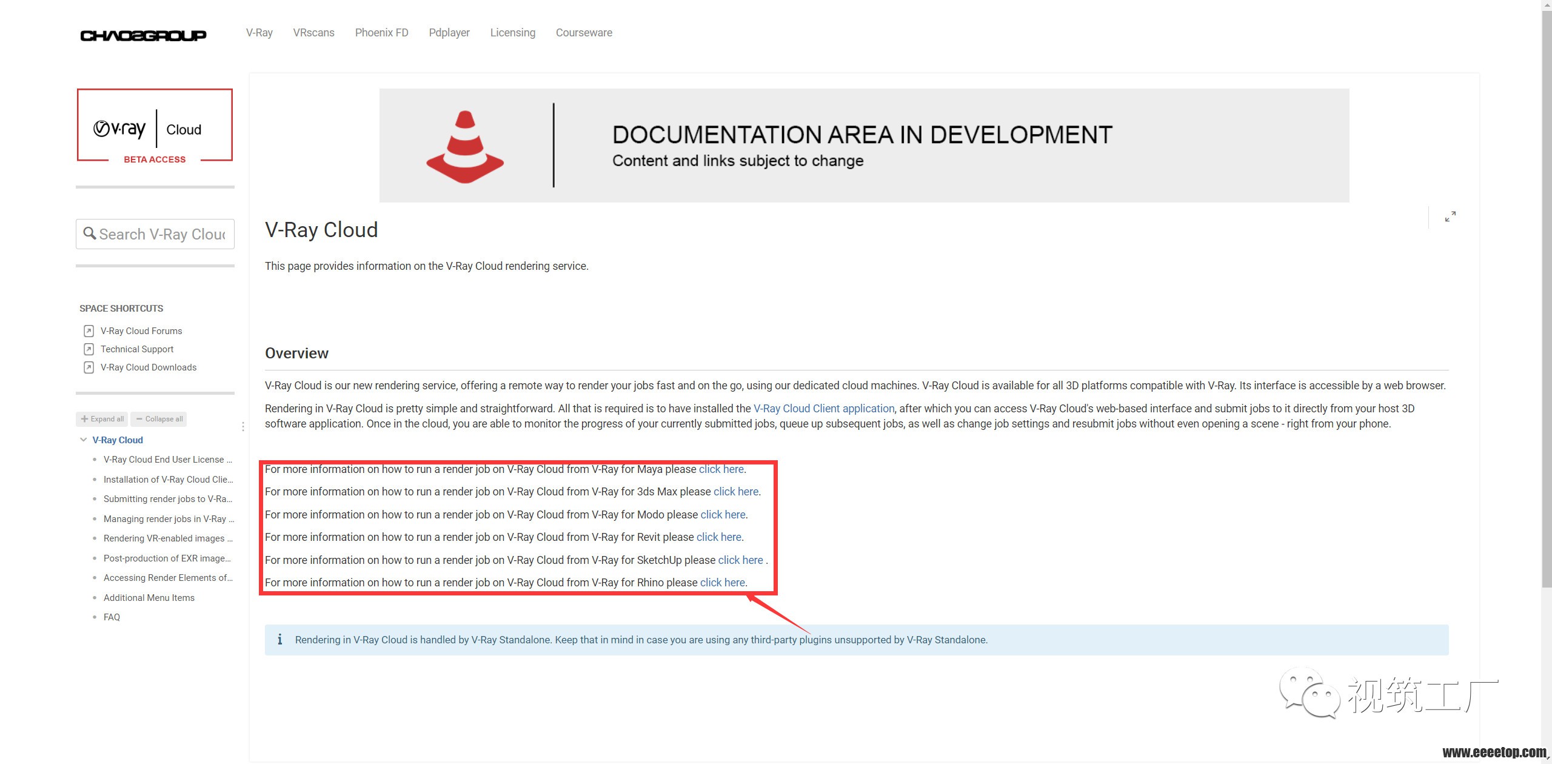Open the Courseware menu item
This screenshot has width=1552, height=764.
tap(584, 33)
